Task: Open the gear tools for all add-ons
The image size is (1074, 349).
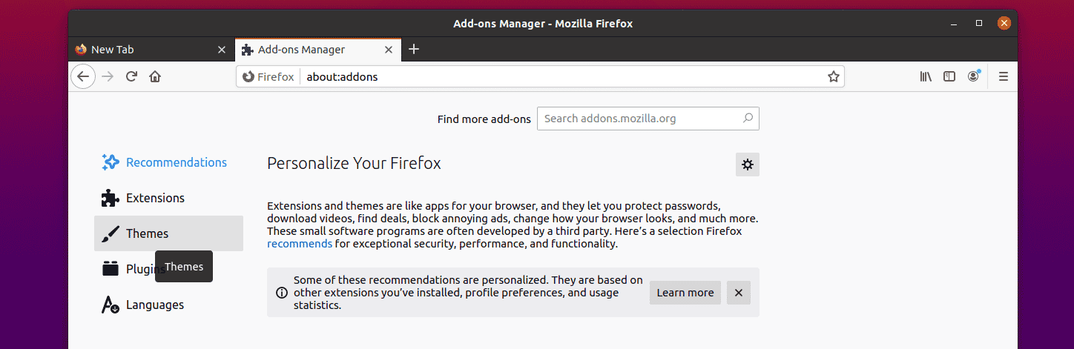Action: pos(748,164)
